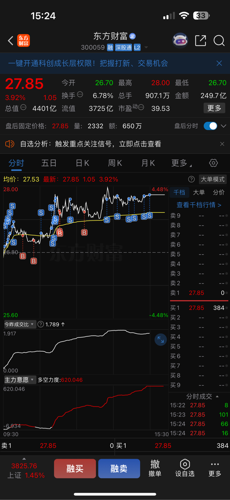
Task: Tap the 15:22 trade row with 8
Action: pyautogui.click(x=199, y=405)
